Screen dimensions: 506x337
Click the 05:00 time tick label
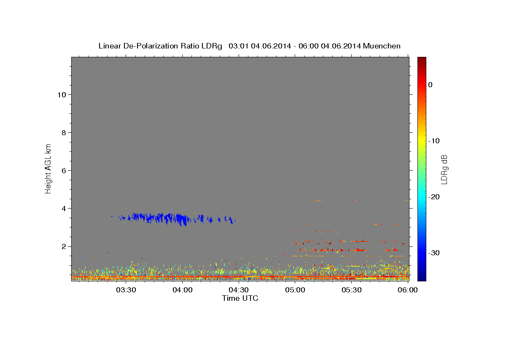[x=295, y=290]
